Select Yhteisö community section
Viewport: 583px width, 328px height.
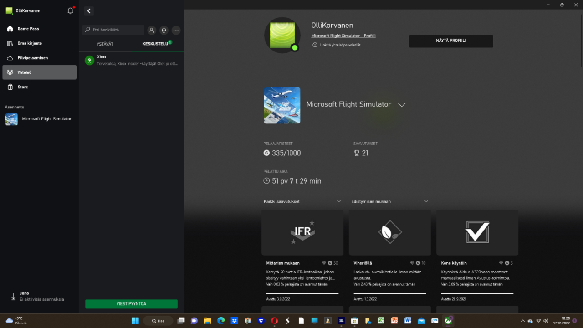pos(39,72)
